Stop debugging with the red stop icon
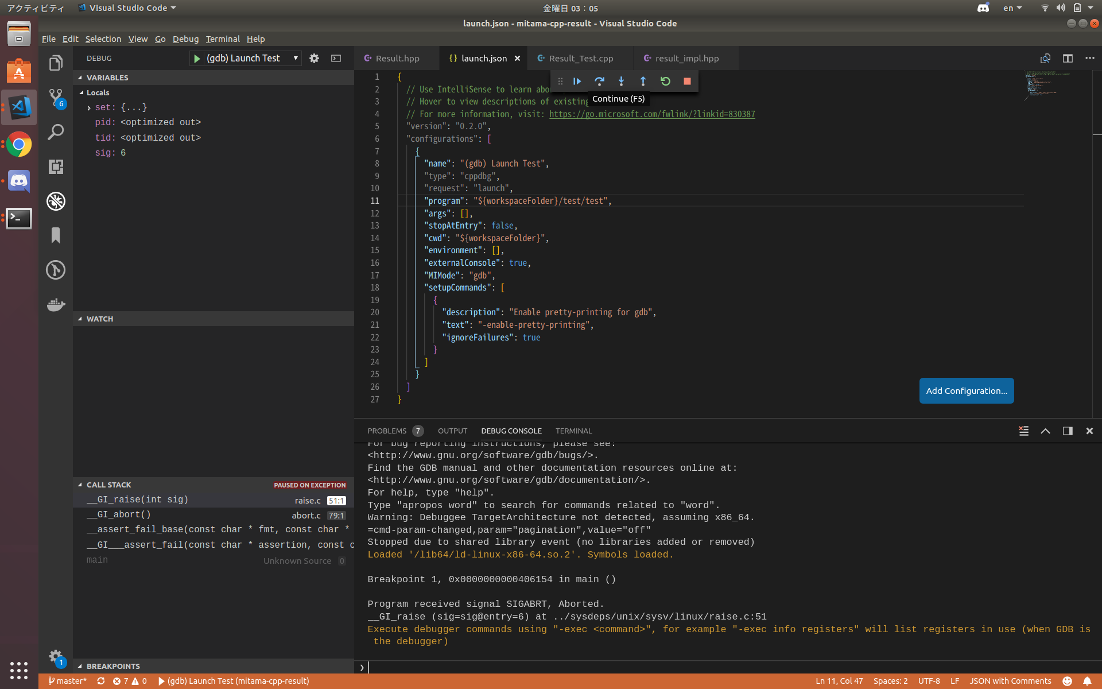The height and width of the screenshot is (689, 1102). point(686,81)
